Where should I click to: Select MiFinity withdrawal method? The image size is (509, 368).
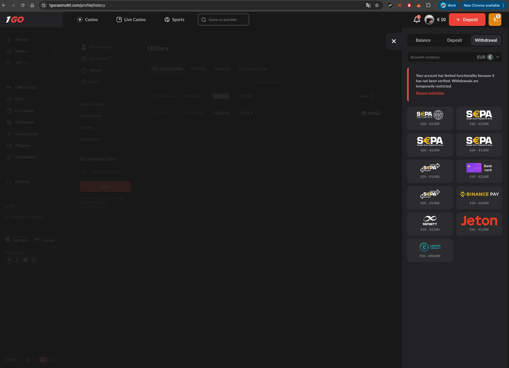point(430,224)
